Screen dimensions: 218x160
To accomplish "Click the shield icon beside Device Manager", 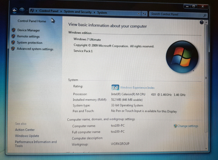I will click(14, 30).
